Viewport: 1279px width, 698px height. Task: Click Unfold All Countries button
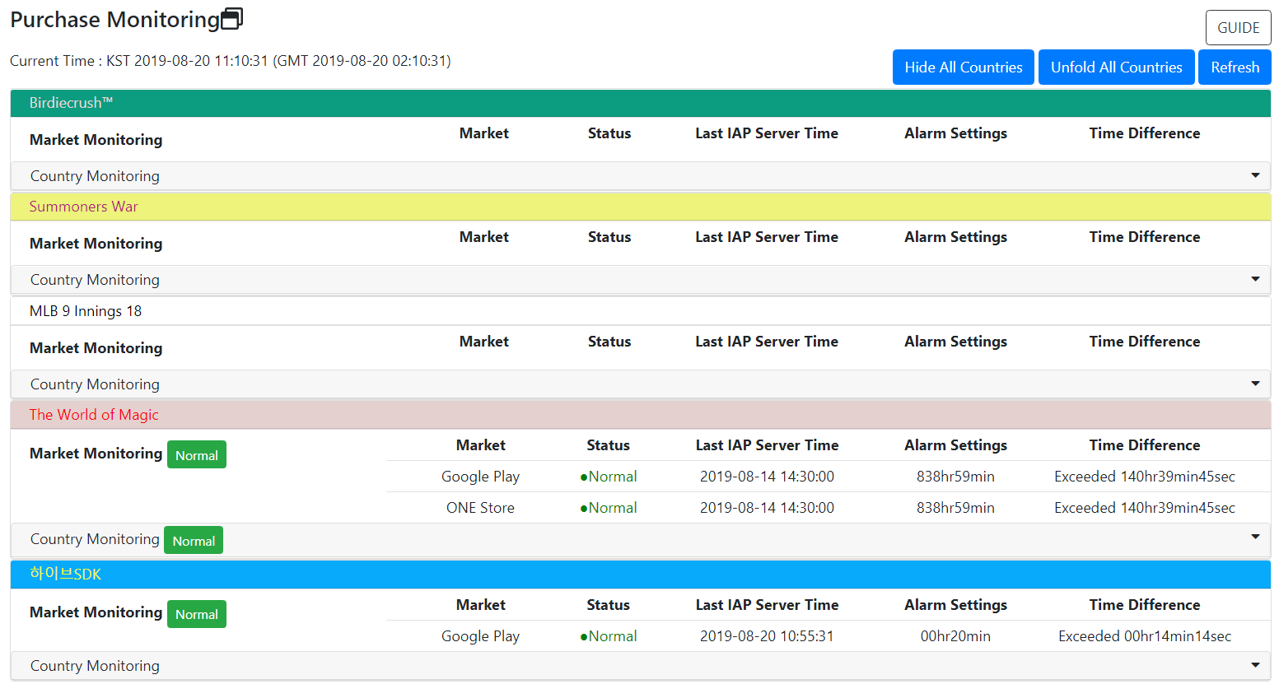click(x=1116, y=67)
